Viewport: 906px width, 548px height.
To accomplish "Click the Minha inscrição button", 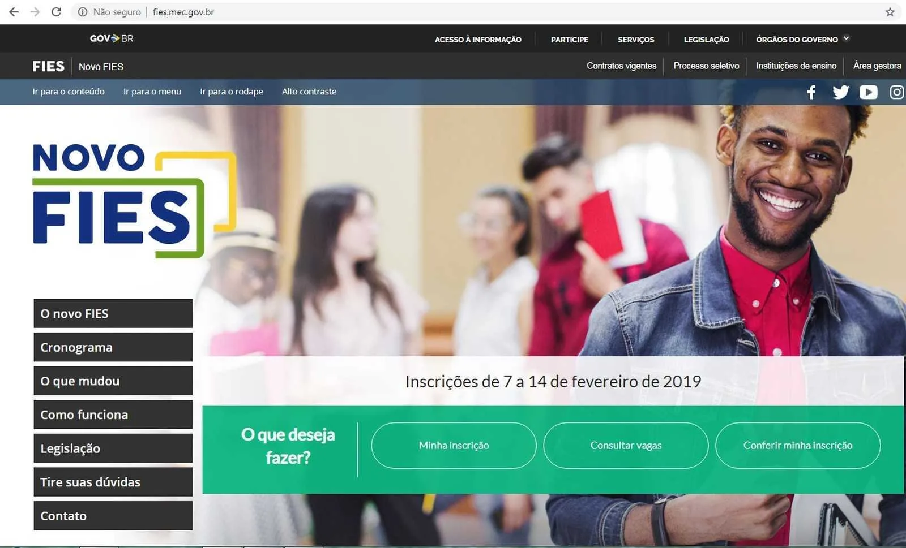I will tap(454, 446).
